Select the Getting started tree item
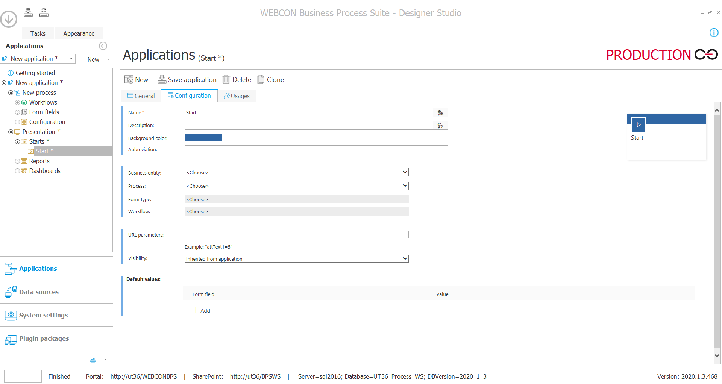Image resolution: width=722 pixels, height=384 pixels. [35, 73]
